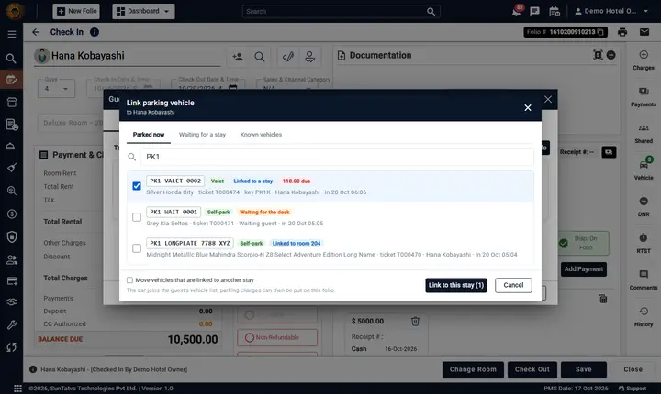Click the hamburger menu icon
661x394 pixels.
(x=12, y=34)
